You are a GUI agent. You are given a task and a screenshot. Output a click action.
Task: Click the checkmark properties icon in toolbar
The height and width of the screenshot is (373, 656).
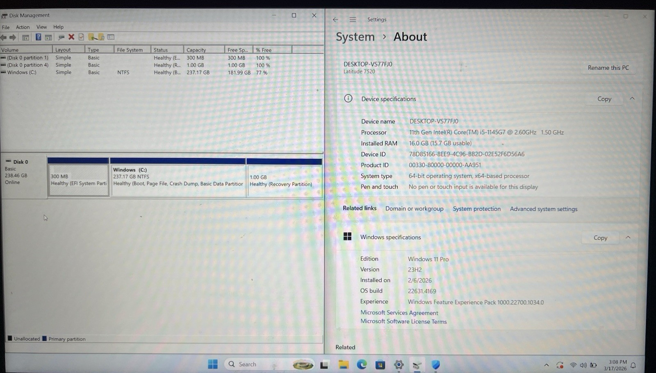[81, 37]
